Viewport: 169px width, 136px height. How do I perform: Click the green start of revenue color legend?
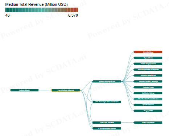(6, 10)
